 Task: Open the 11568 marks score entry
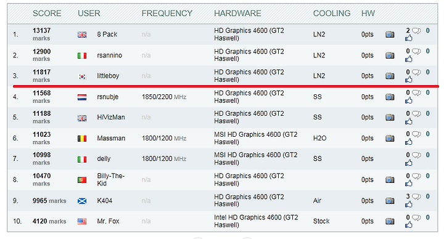tap(42, 97)
